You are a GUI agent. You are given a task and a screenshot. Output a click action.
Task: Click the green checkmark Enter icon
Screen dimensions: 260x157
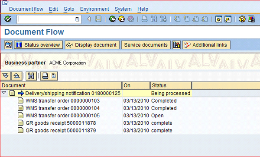8,19
